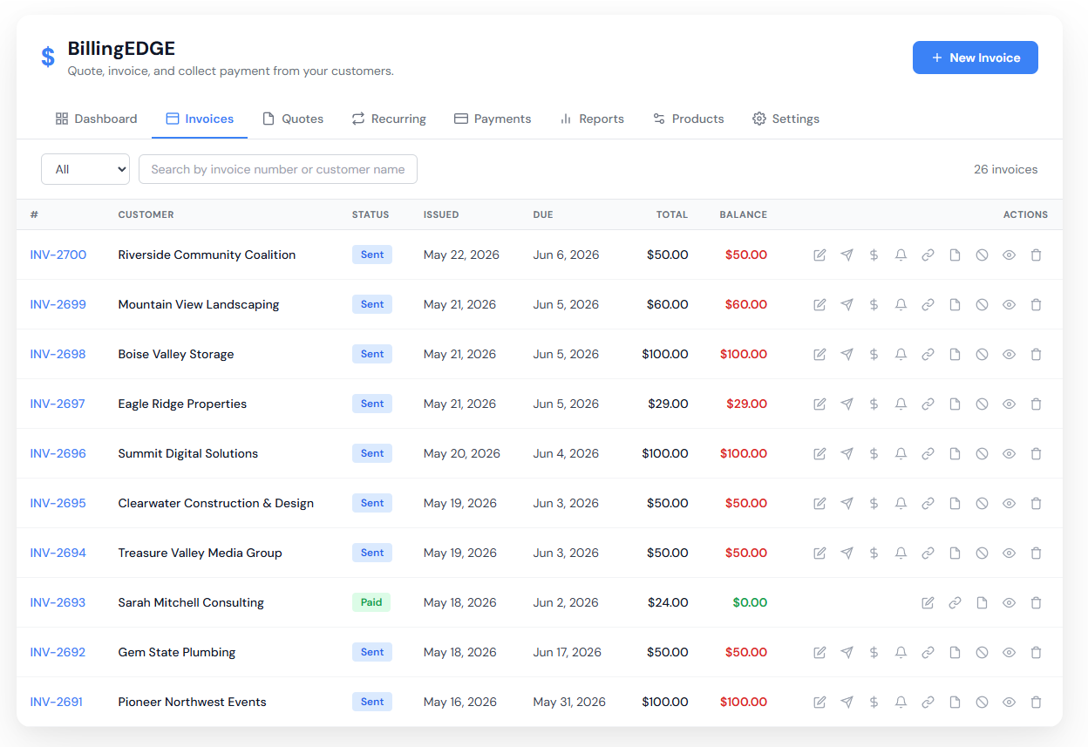
Task: Open the Quotes tab
Action: [293, 119]
